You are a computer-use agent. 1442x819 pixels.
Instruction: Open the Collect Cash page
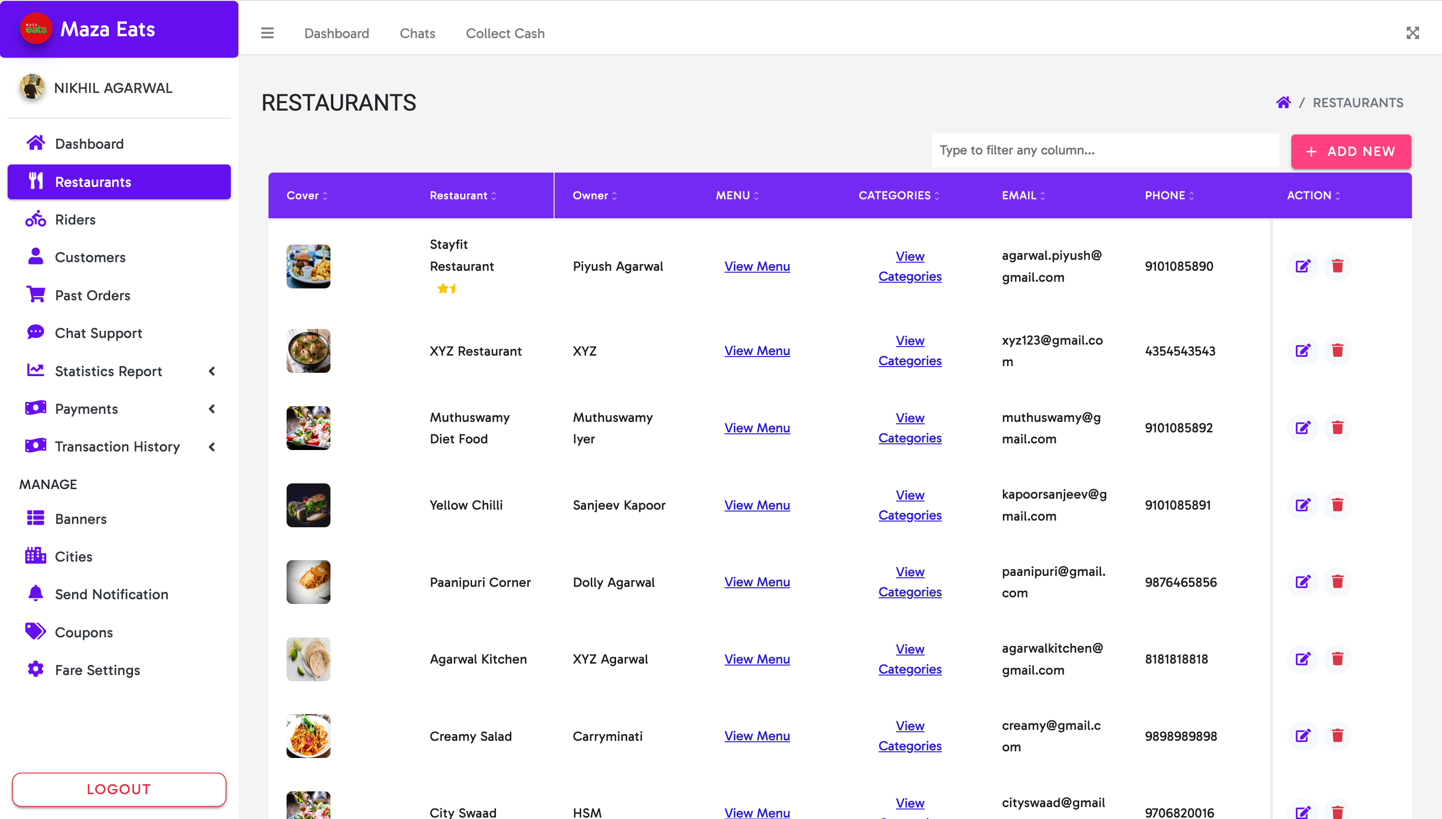point(505,33)
